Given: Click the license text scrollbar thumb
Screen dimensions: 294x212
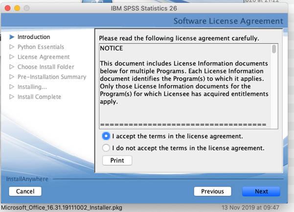Looking at the screenshot, I should [274, 49].
